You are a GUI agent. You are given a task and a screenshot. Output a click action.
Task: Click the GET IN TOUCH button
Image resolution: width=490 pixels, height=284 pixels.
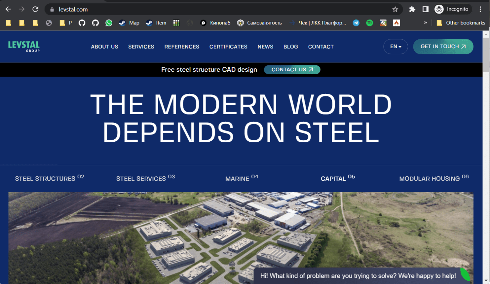[443, 47]
